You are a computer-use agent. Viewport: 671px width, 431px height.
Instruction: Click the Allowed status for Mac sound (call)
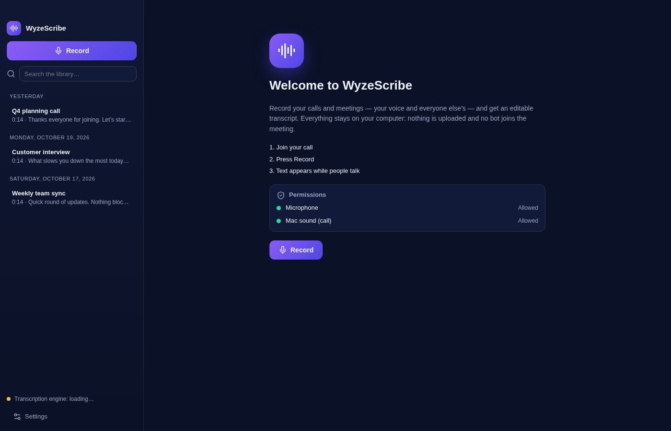pyautogui.click(x=528, y=221)
